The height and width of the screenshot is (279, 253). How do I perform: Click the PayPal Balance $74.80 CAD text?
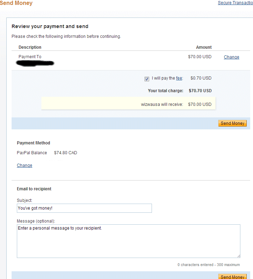(x=47, y=153)
